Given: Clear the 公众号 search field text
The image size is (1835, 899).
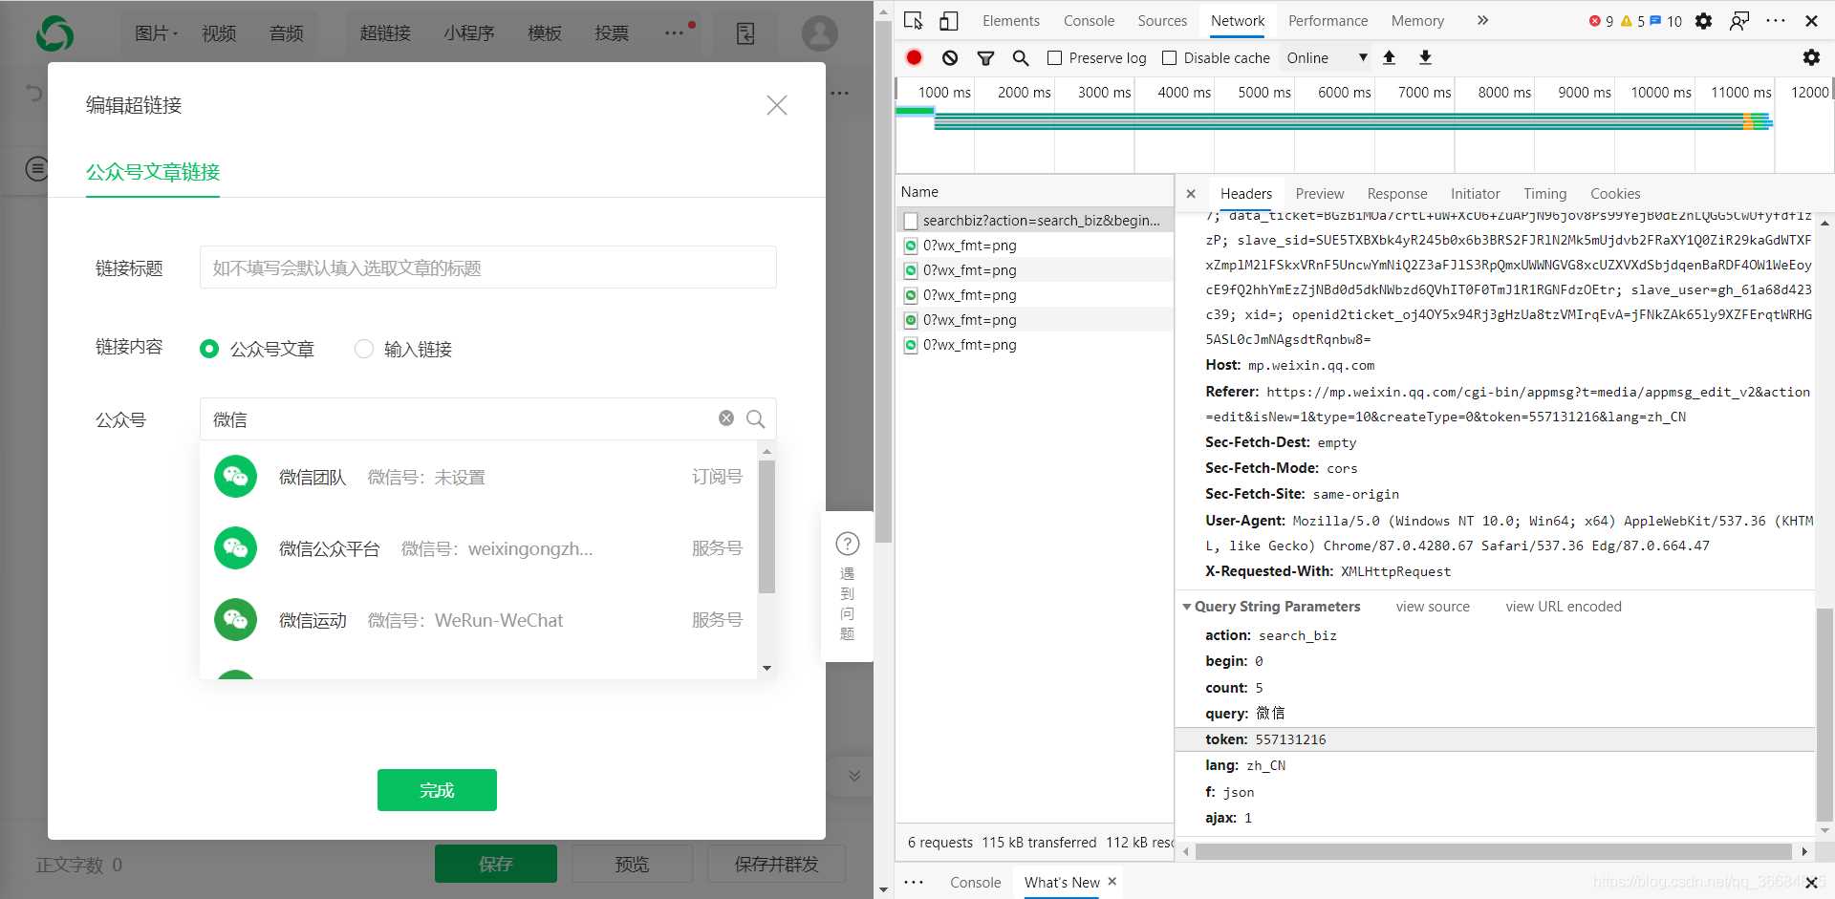Looking at the screenshot, I should tap(726, 418).
